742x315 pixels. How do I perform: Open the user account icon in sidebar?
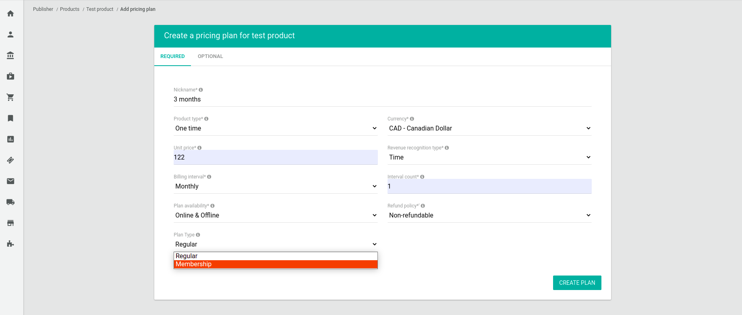[x=10, y=35]
